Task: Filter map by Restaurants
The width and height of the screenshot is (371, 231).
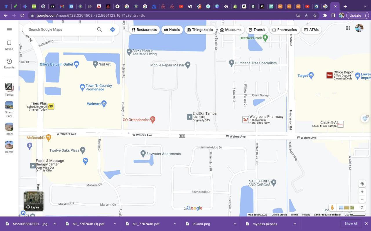Action: [144, 30]
